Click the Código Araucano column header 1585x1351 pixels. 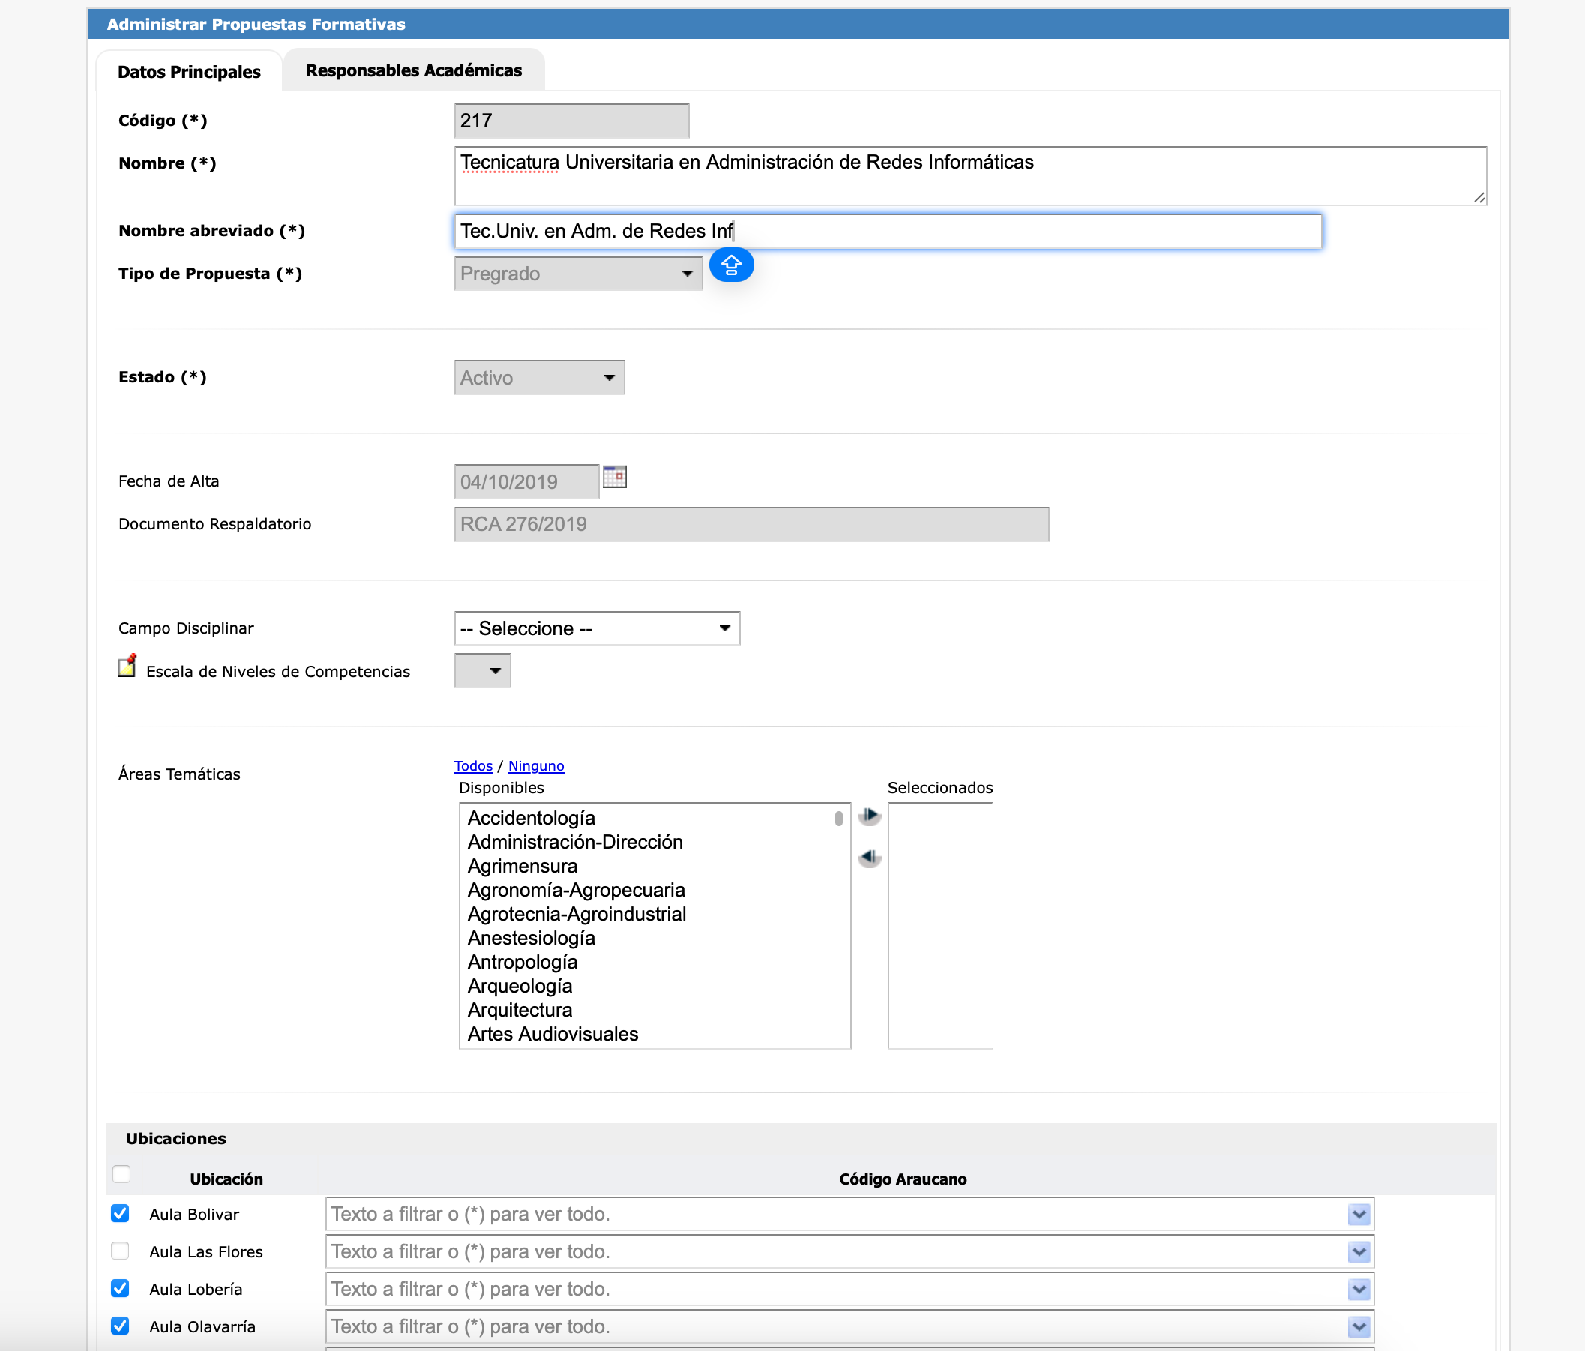pos(903,1179)
